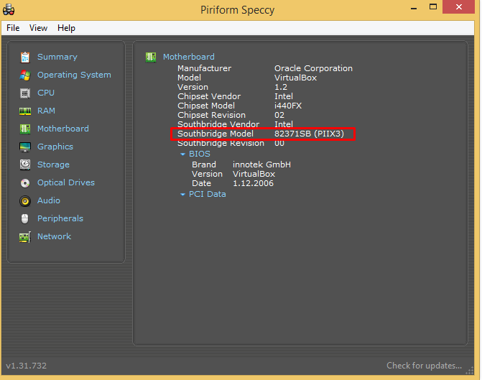Click the Motherboard section heading

point(188,57)
